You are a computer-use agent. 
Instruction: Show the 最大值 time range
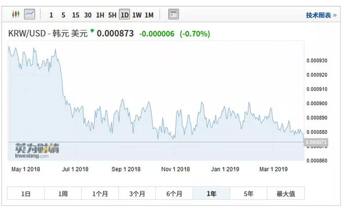pos(286,193)
